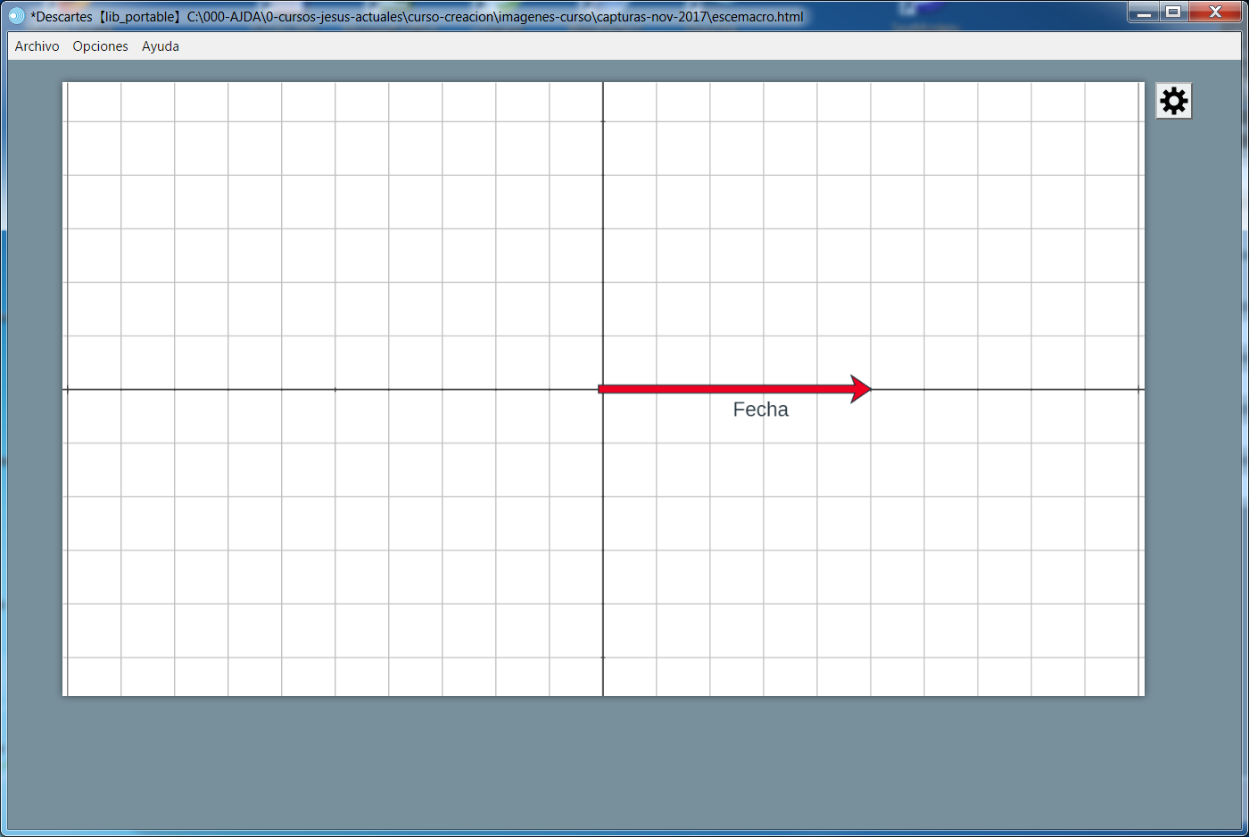Image resolution: width=1249 pixels, height=837 pixels.
Task: Click the top tick mark on vertical axis
Action: click(603, 121)
